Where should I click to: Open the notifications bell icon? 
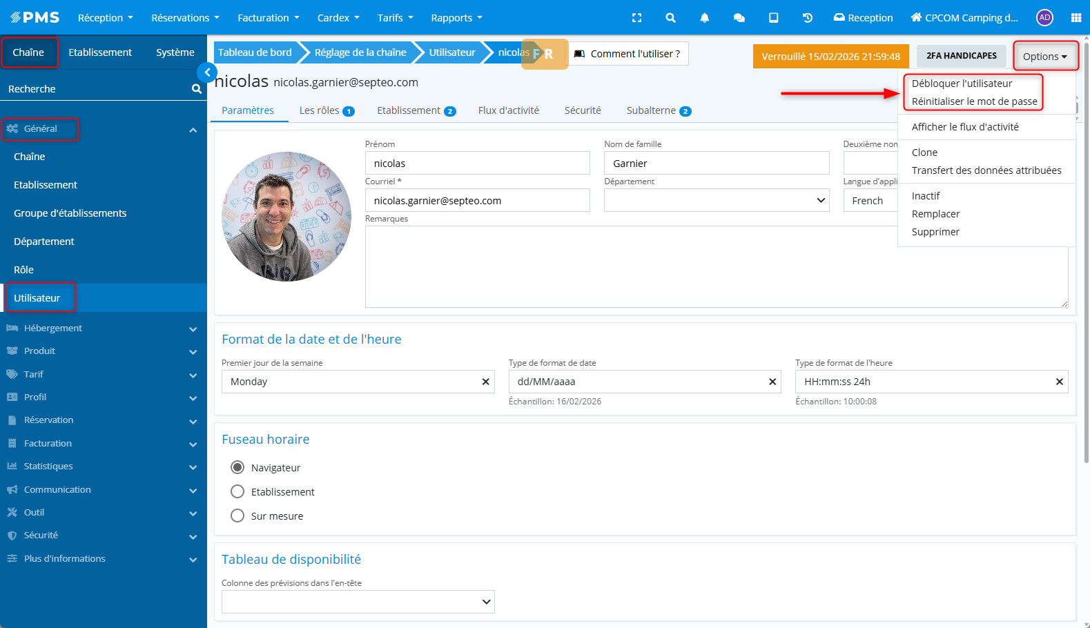click(x=704, y=18)
